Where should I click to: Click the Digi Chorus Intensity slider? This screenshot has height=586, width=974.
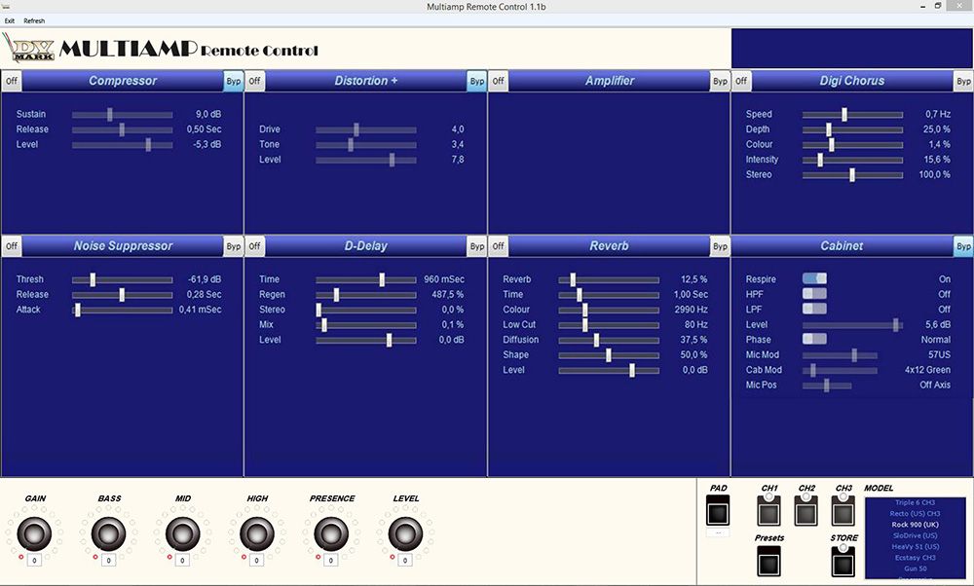pyautogui.click(x=852, y=160)
